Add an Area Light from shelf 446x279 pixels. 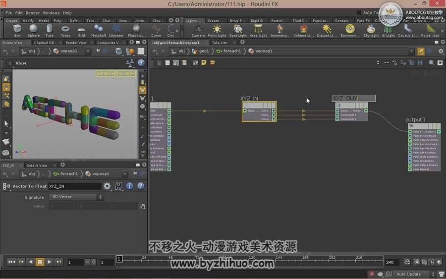(258, 31)
